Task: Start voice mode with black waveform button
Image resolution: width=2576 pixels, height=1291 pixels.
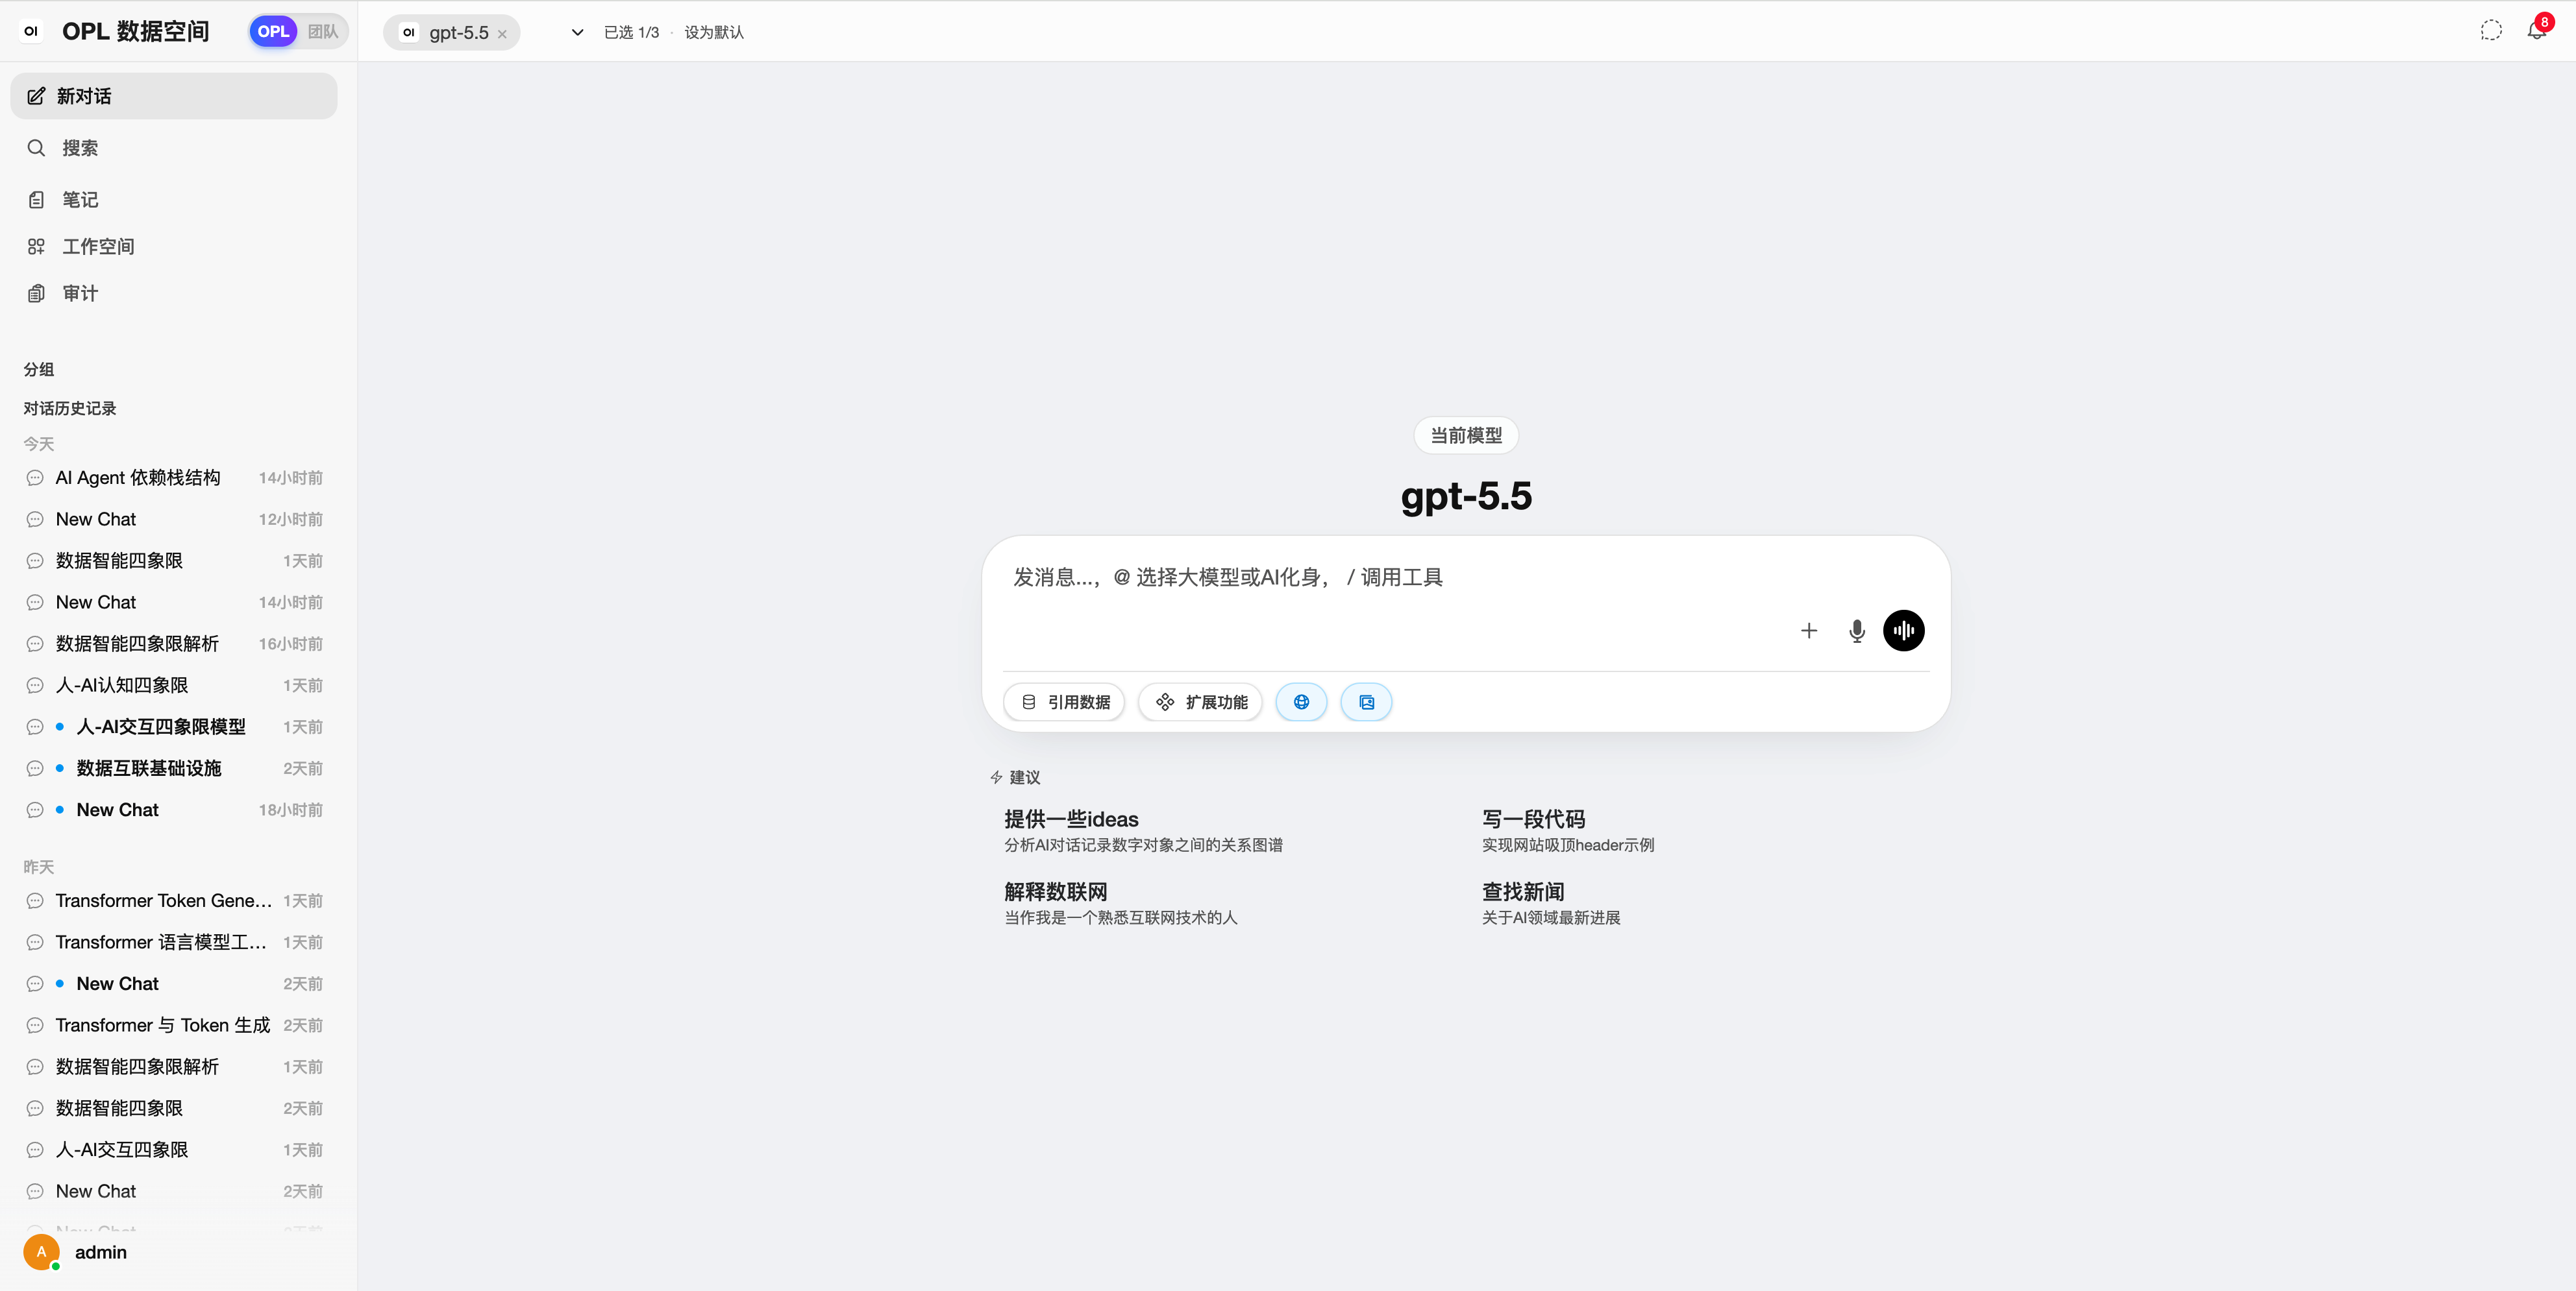Action: 1903,631
